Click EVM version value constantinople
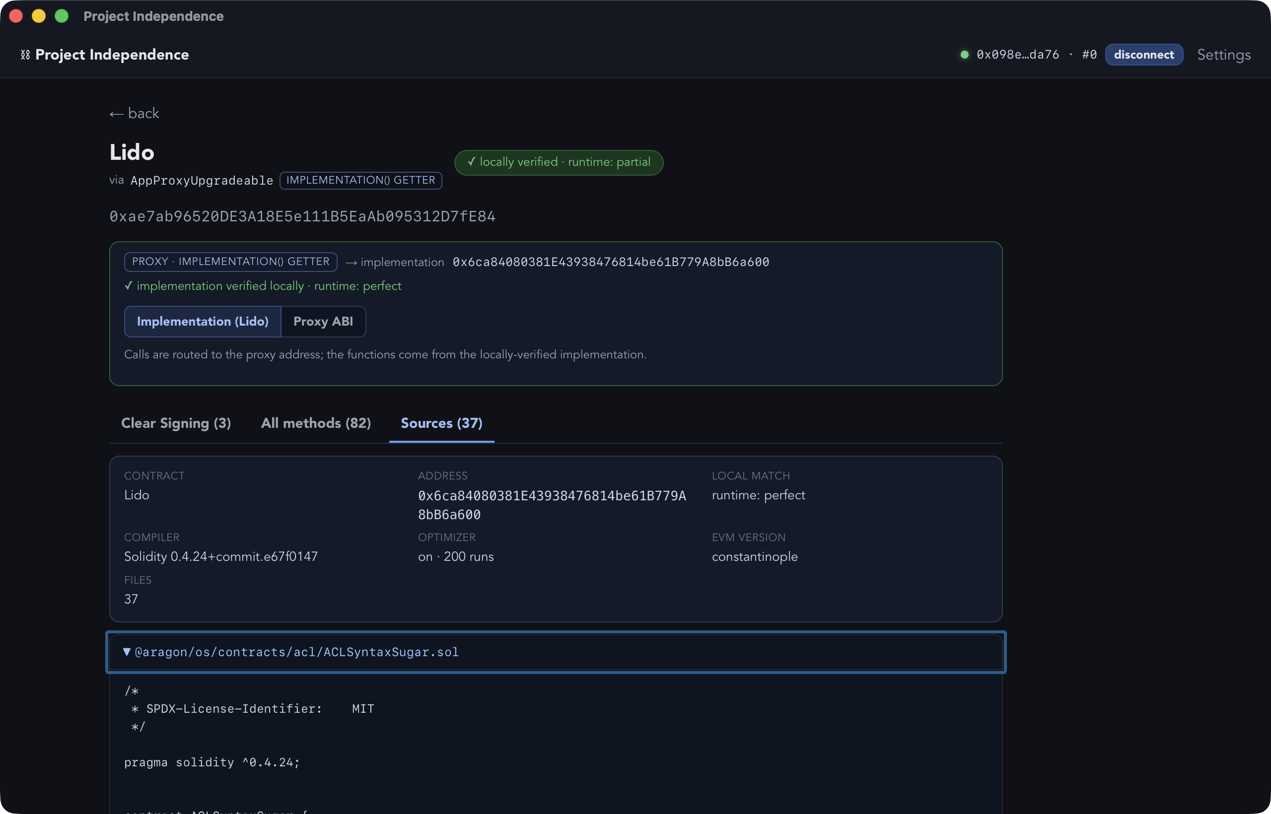This screenshot has height=814, width=1271. [755, 556]
